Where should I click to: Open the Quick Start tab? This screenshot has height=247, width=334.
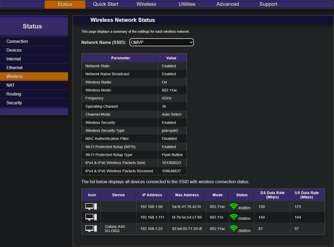point(106,4)
